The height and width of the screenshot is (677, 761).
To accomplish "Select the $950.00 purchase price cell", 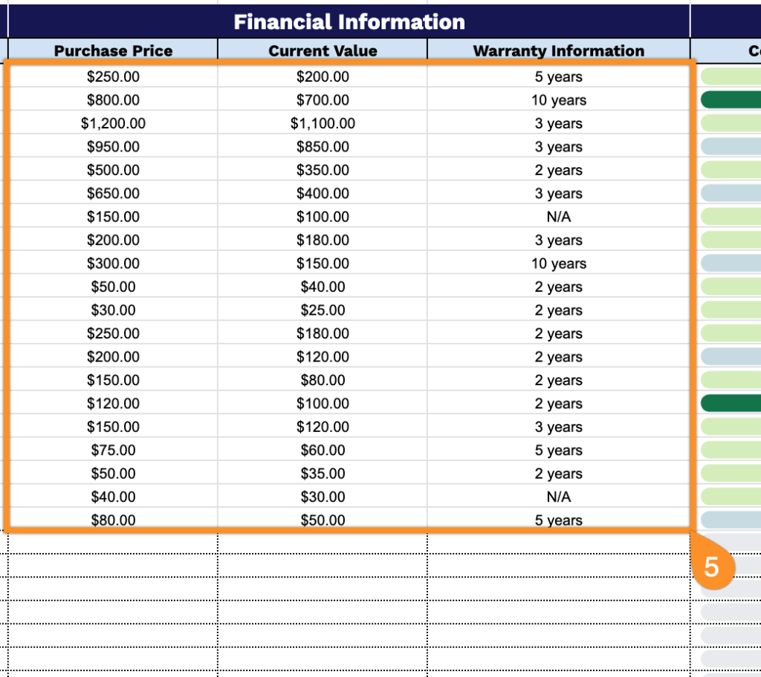I will [x=113, y=147].
